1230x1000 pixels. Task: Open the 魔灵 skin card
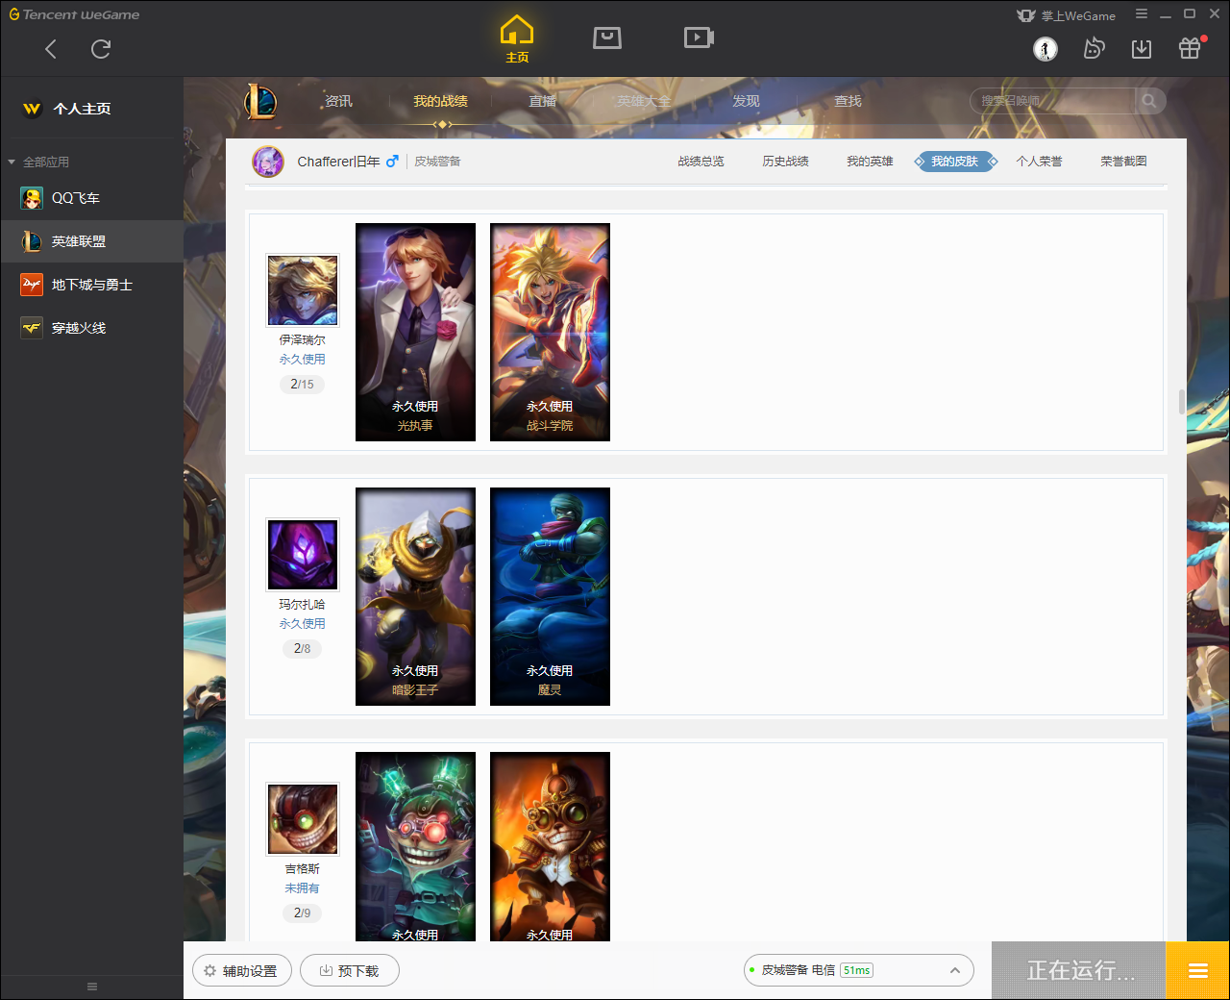pyautogui.click(x=550, y=596)
